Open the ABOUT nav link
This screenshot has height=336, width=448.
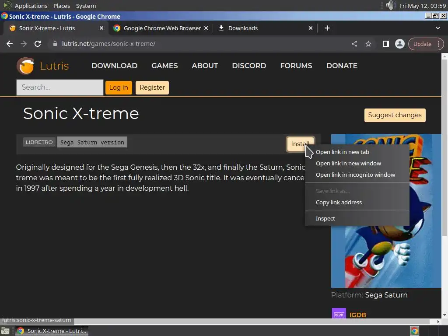(205, 66)
